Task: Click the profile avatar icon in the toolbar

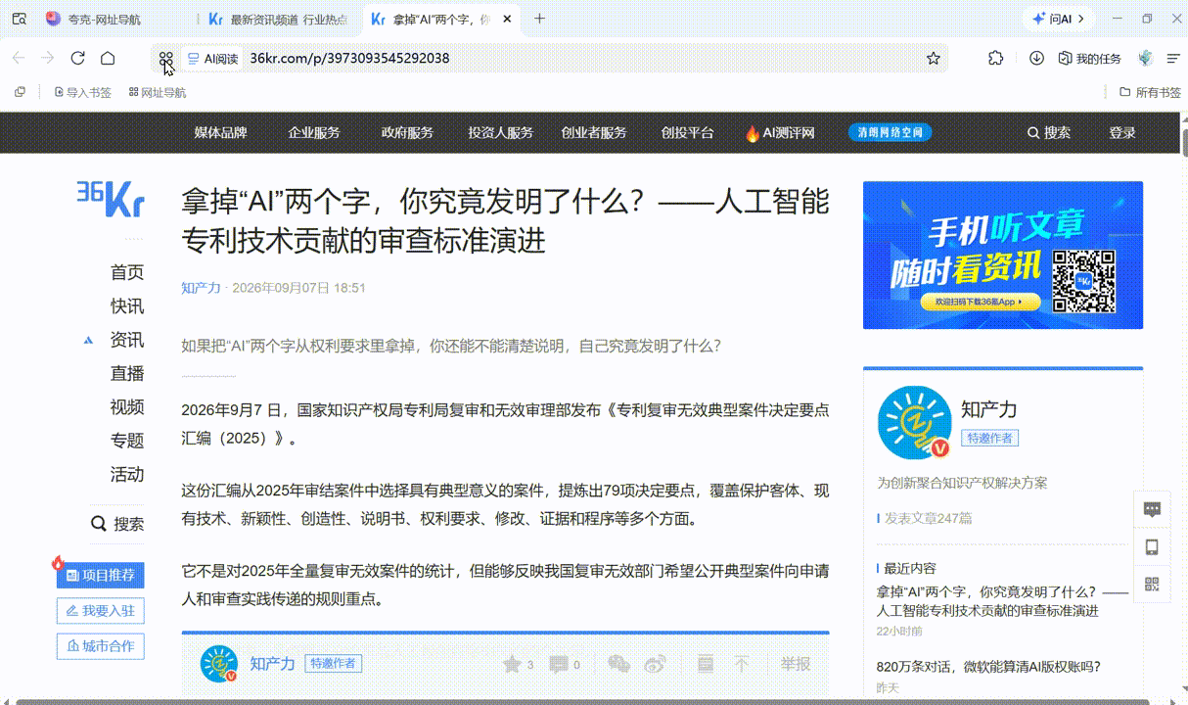Action: pyautogui.click(x=1146, y=59)
